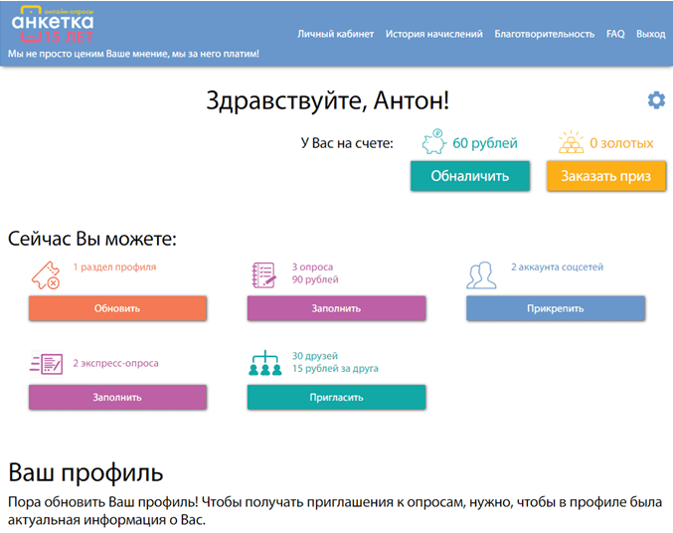Click the 2 аккаунта соцсетей label
Image resolution: width=673 pixels, height=533 pixels.
coord(557,267)
